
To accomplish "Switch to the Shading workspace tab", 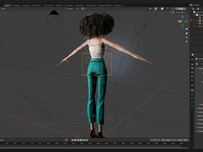I will coord(59,5).
